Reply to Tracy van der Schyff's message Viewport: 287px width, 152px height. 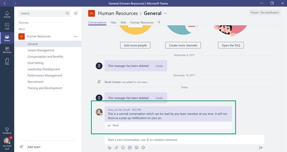click(113, 125)
